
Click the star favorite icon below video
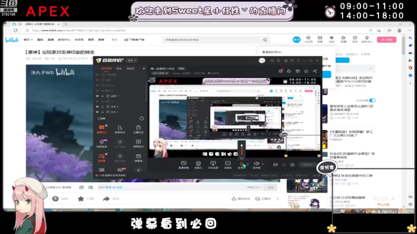pyautogui.click(x=81, y=199)
